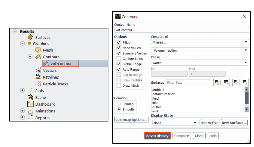Screen dimensions: 254x147
Task: Click the Save/Display button
Action: tap(157, 136)
